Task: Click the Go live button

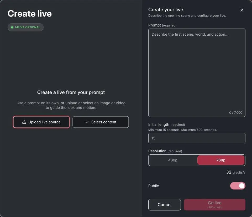Action: (x=214, y=205)
